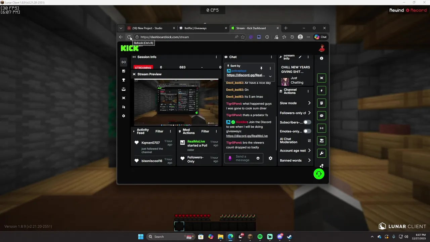Screen dimensions: 430x242
Task: Click Kqmen0707 in Activity Feed
Action: tap(150, 143)
